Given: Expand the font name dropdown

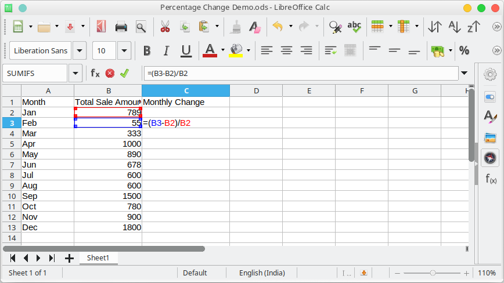Looking at the screenshot, I should tap(80, 51).
